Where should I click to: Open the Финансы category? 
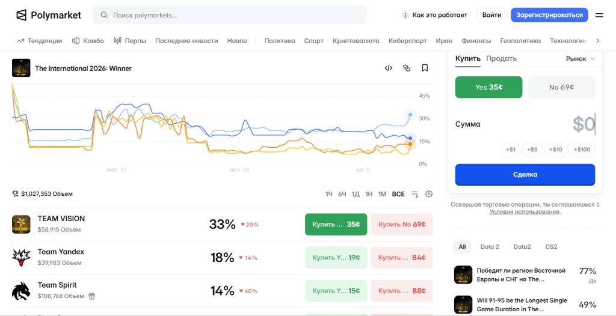coord(476,41)
